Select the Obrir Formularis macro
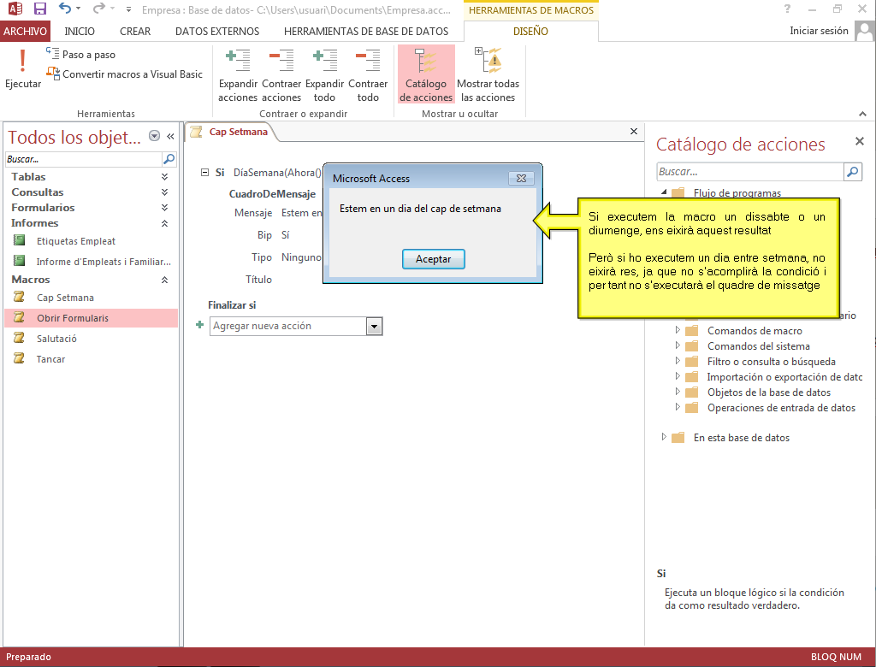876x667 pixels. pyautogui.click(x=92, y=318)
